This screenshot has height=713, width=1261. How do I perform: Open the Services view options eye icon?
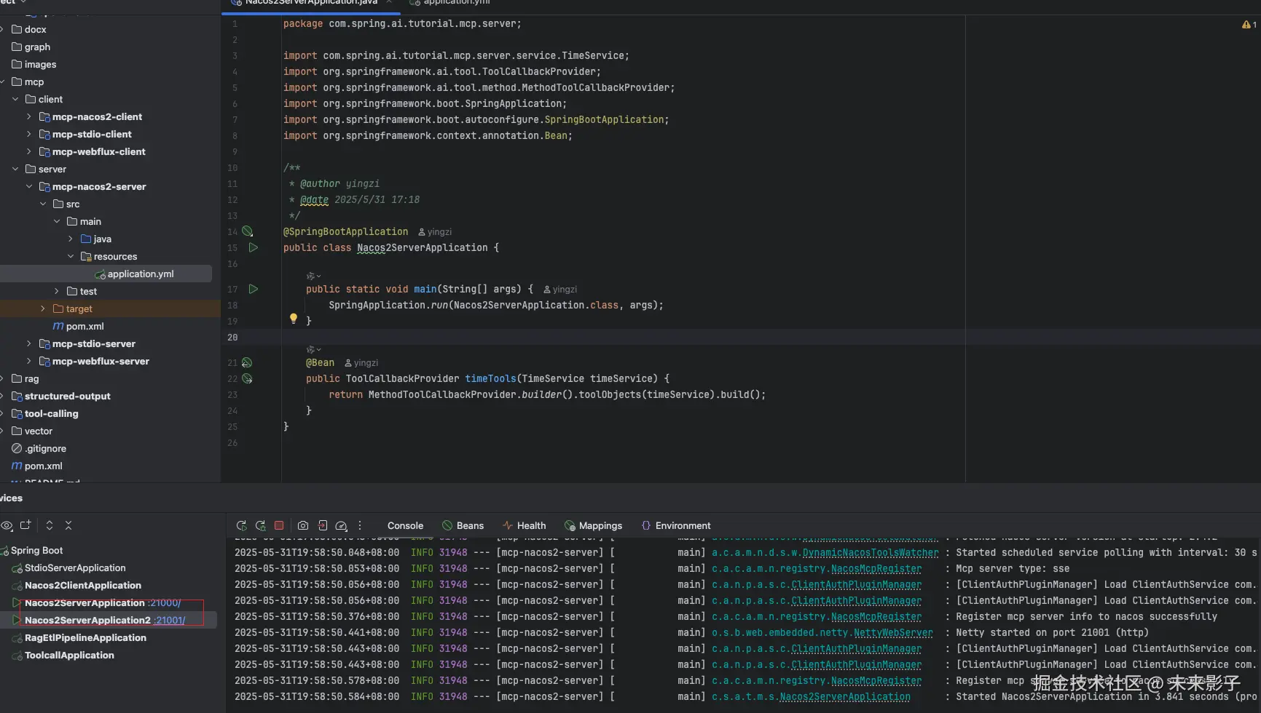point(7,525)
